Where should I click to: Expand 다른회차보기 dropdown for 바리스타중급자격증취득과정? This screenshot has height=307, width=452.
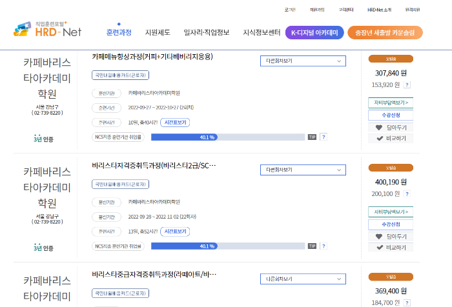(x=303, y=279)
